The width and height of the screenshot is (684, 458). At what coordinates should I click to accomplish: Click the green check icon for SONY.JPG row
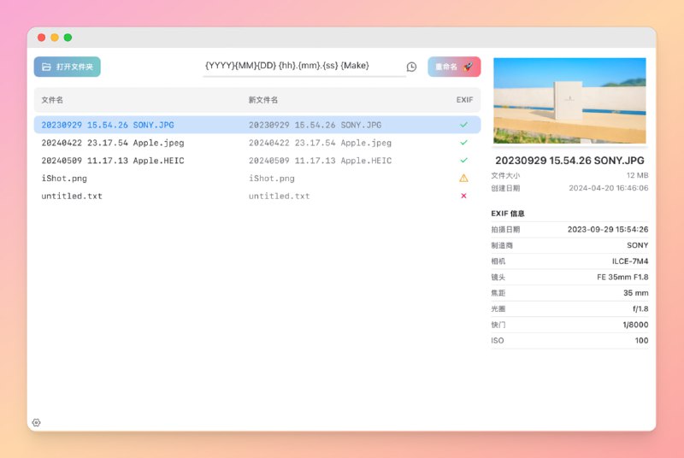click(463, 125)
